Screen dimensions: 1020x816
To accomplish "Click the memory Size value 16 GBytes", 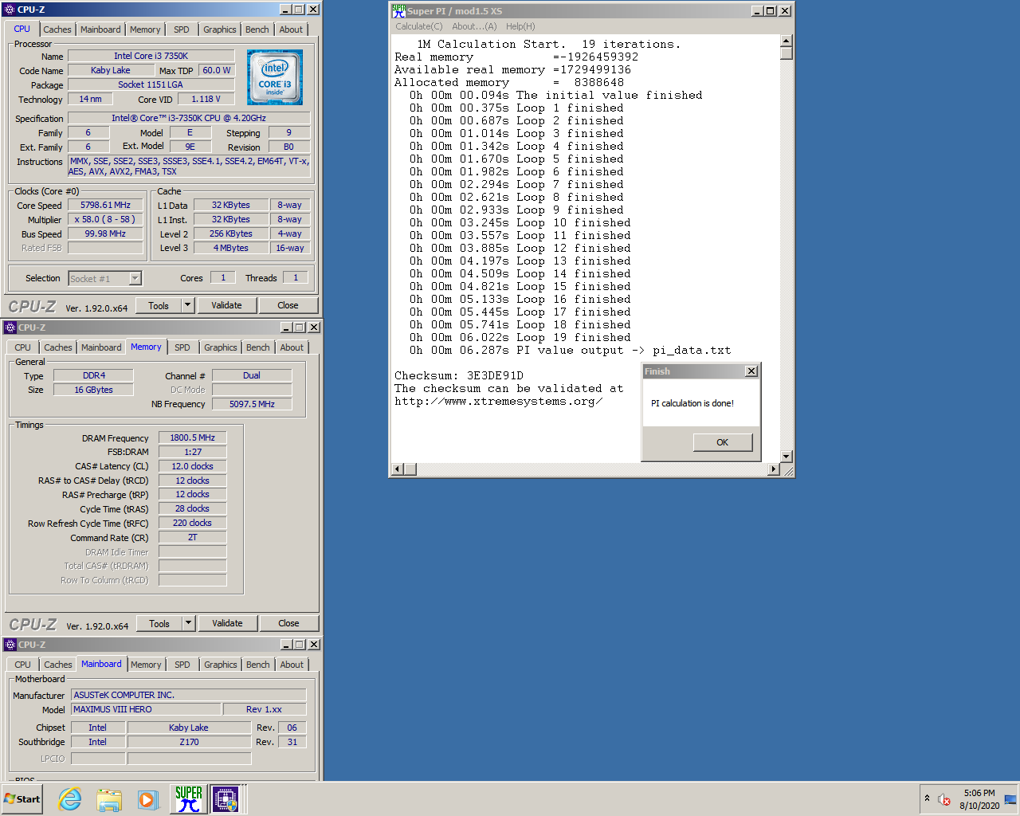I will 93,390.
